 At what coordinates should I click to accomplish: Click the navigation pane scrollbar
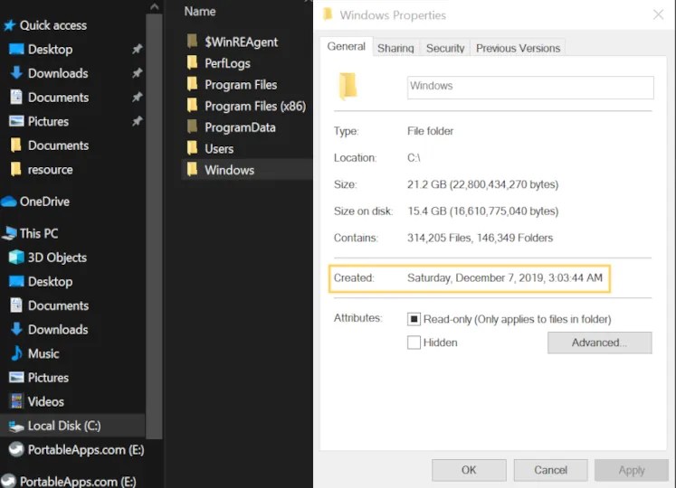[155, 226]
